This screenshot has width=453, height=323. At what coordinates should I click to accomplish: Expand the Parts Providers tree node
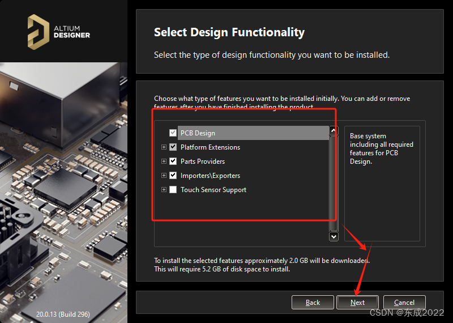click(x=164, y=161)
